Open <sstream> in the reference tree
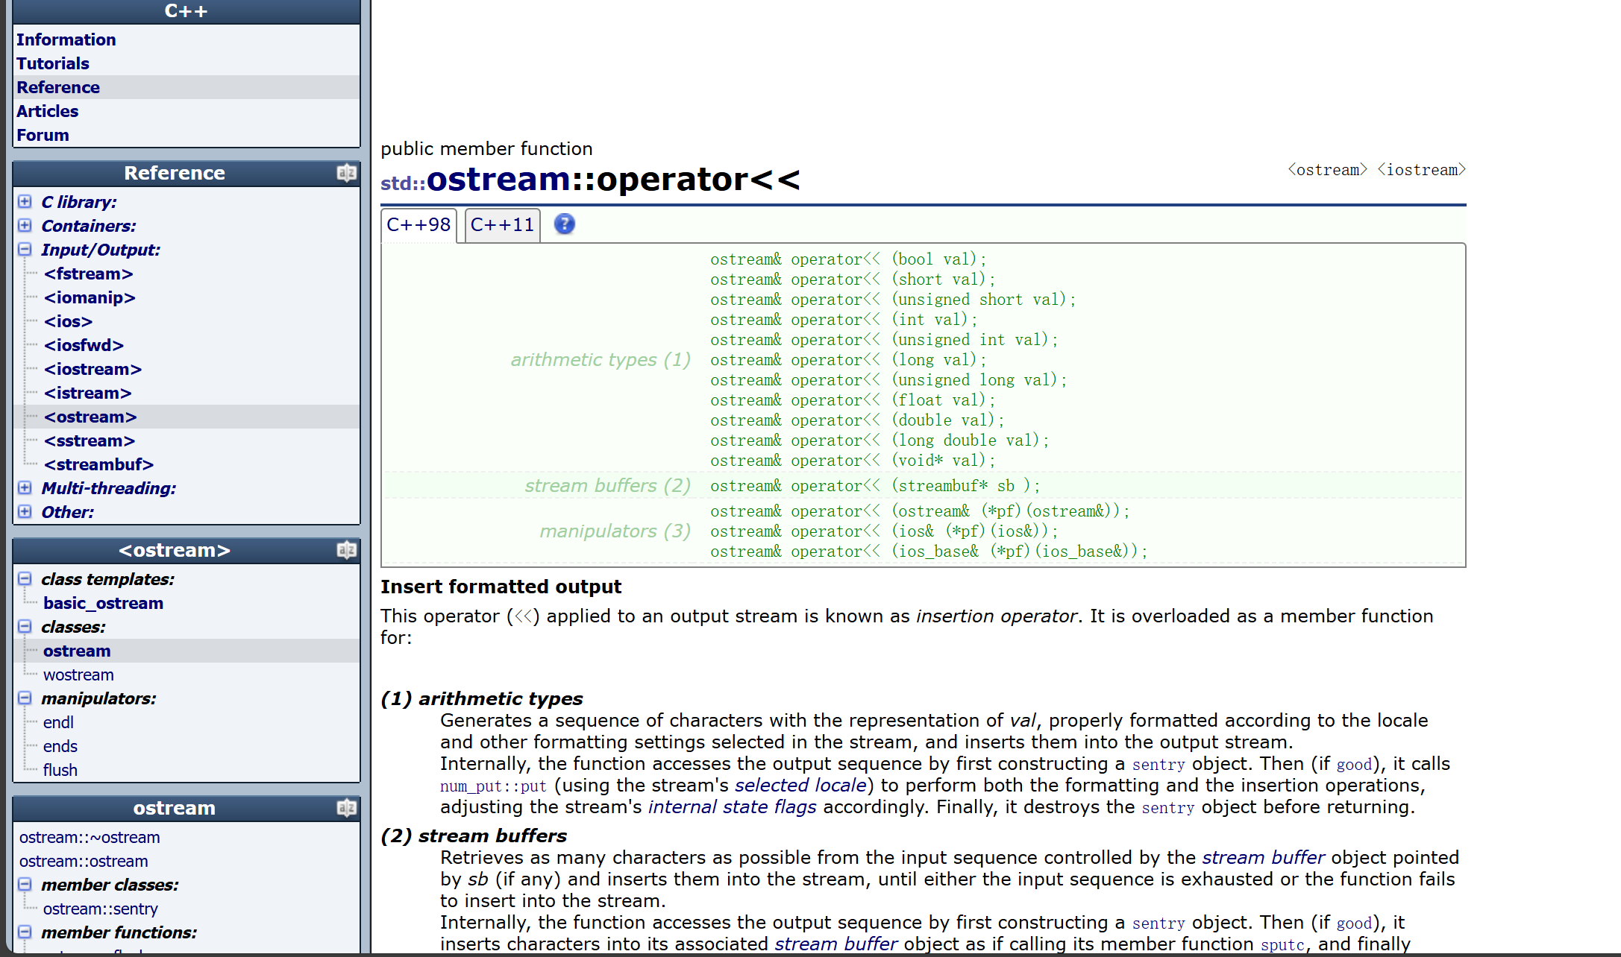Screen dimensions: 1621x957 point(90,440)
